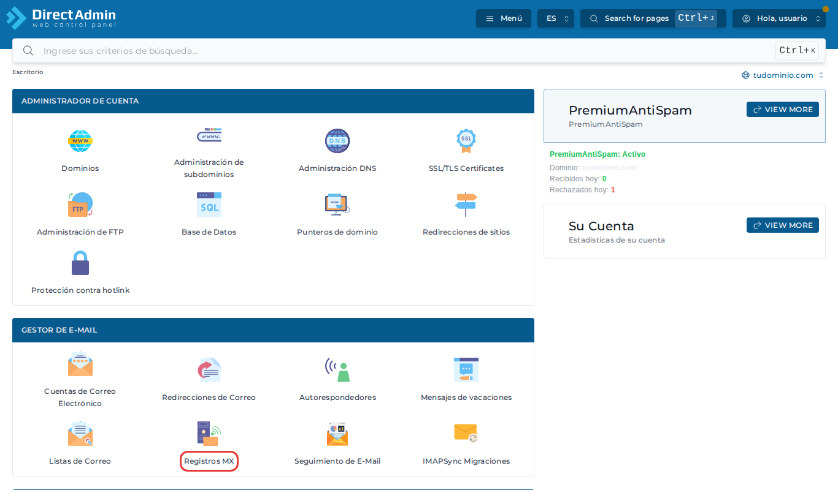Click VIEW MORE for PremiumAntiSpam
This screenshot has height=490, width=838.
tap(783, 109)
